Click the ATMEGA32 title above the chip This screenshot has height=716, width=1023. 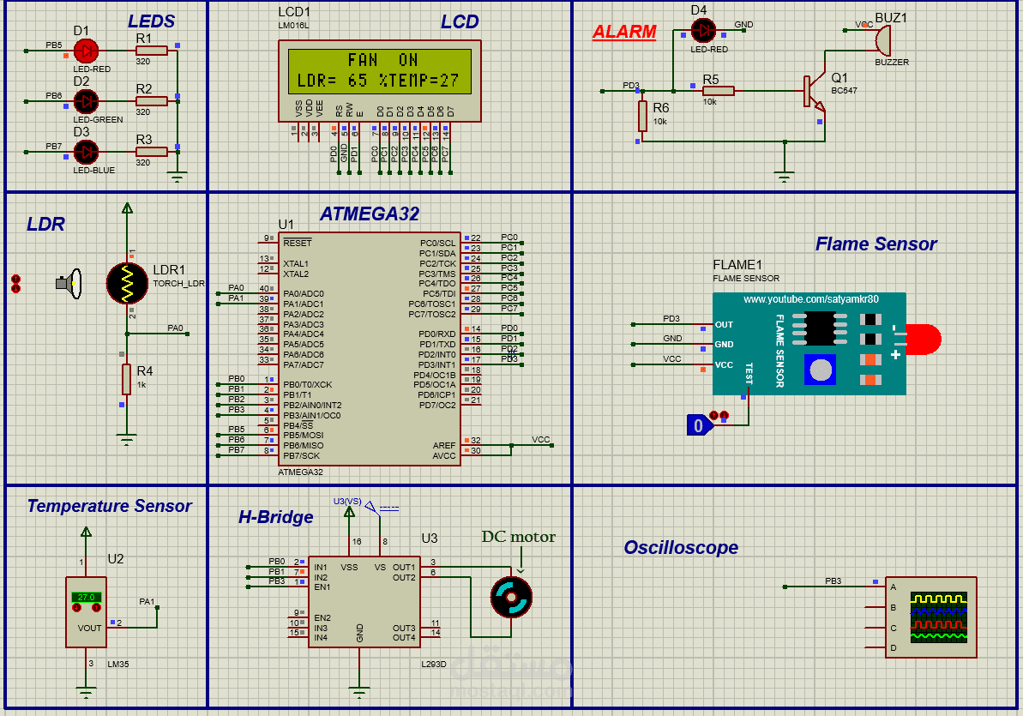370,214
